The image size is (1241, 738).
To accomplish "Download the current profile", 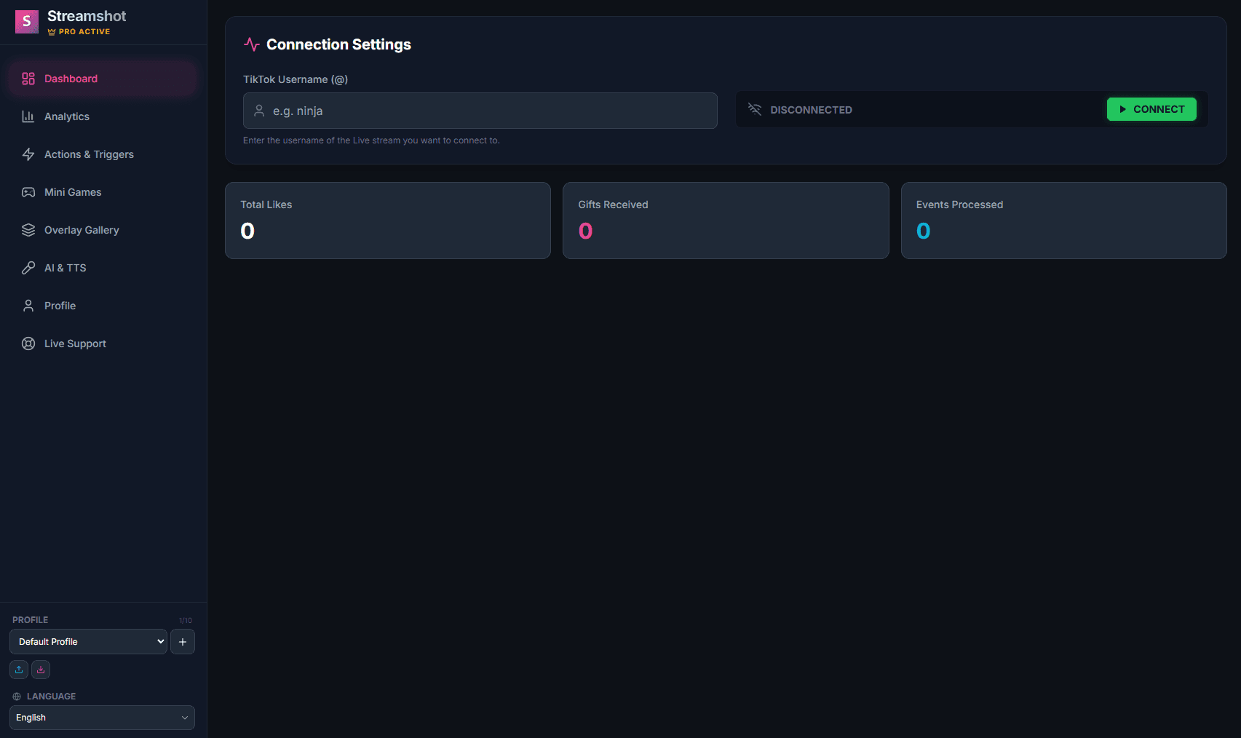I will coord(40,669).
